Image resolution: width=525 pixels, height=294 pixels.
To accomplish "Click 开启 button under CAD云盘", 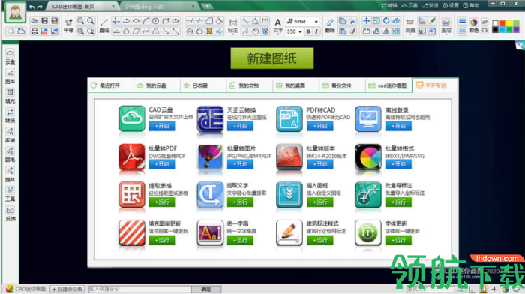I will click(x=162, y=126).
